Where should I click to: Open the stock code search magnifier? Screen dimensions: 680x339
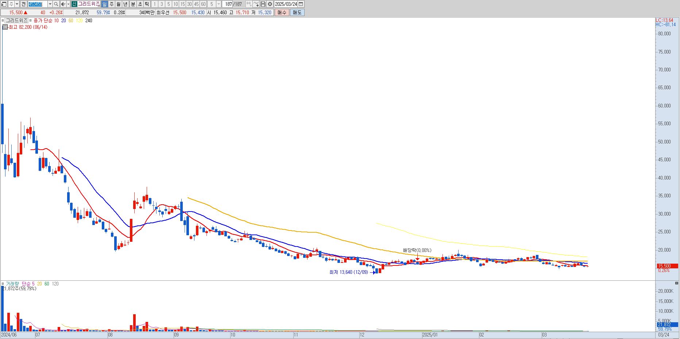(56, 4)
